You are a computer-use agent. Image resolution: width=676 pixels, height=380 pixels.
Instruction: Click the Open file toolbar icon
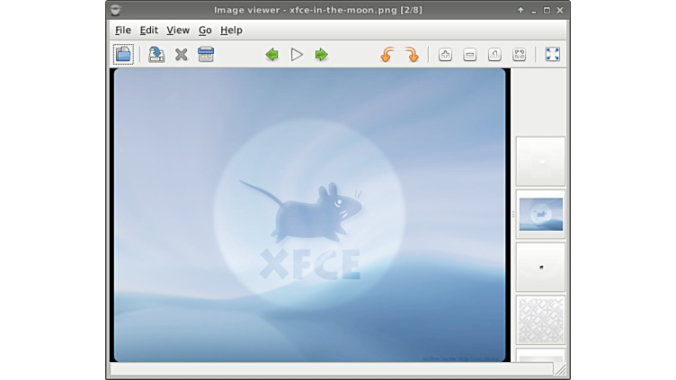(123, 55)
